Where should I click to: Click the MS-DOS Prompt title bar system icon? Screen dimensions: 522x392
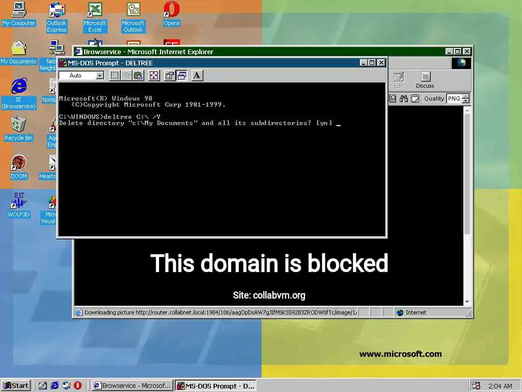(x=63, y=63)
